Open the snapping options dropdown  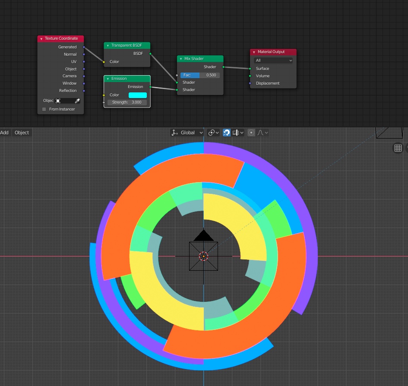click(x=238, y=133)
